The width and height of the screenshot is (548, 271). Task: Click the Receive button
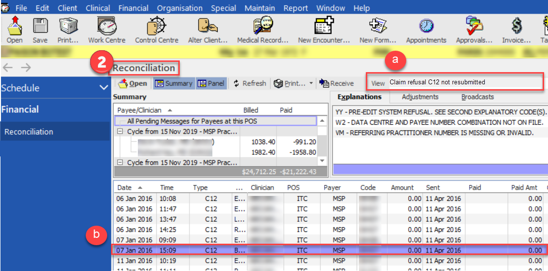coord(337,83)
